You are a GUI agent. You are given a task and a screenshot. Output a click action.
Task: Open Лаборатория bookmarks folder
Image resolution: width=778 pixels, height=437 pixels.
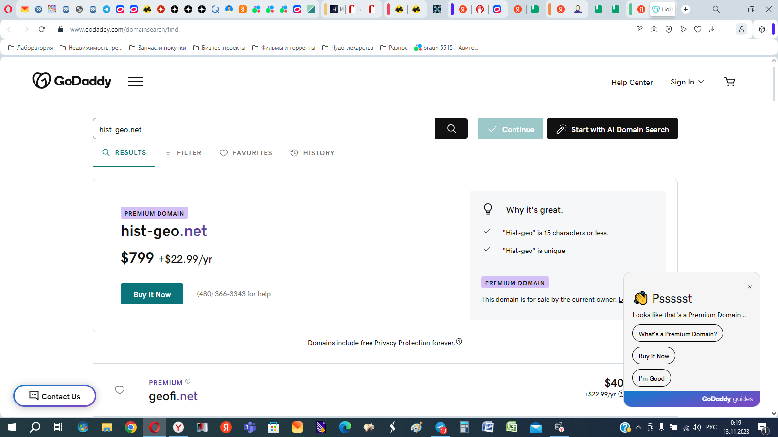pyautogui.click(x=31, y=48)
